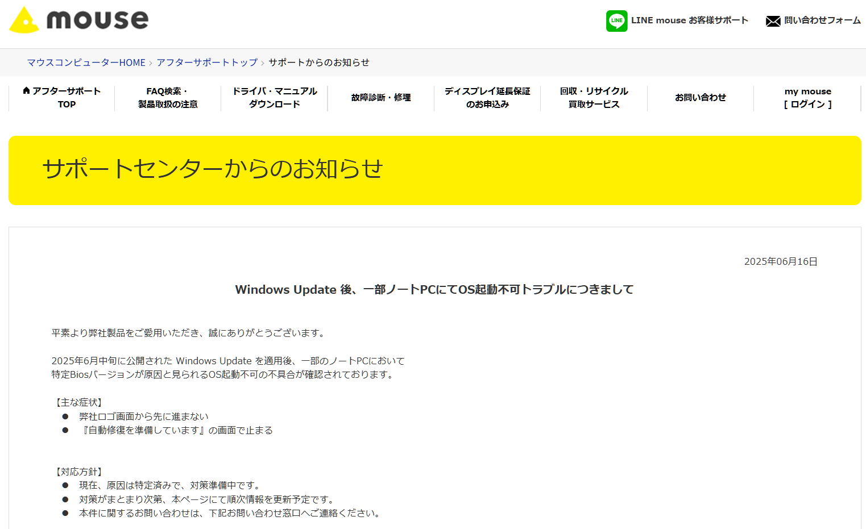Select サポートからのお知らせ in breadcrumb
Screen dimensions: 866x529
point(318,63)
